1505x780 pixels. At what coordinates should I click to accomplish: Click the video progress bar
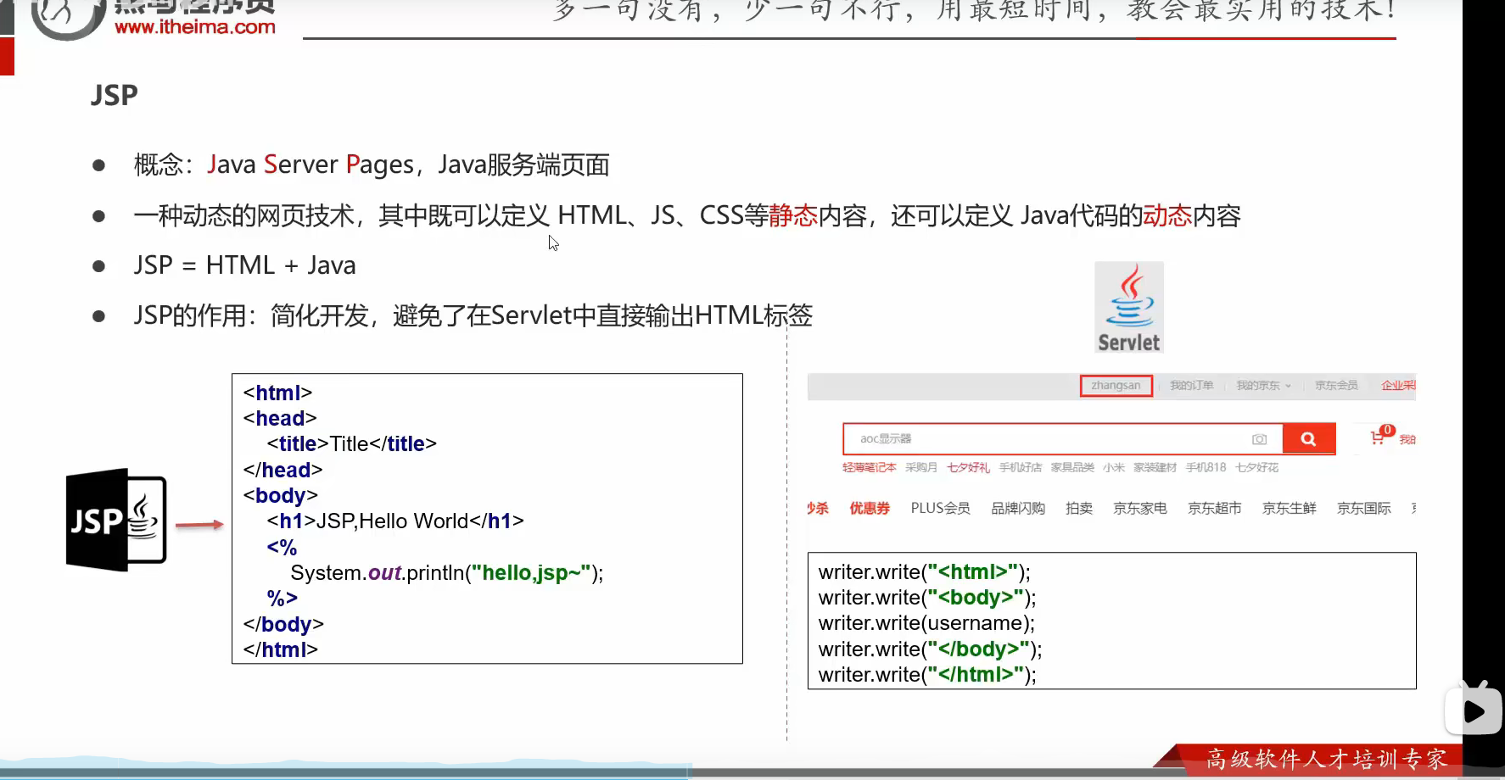click(731, 772)
